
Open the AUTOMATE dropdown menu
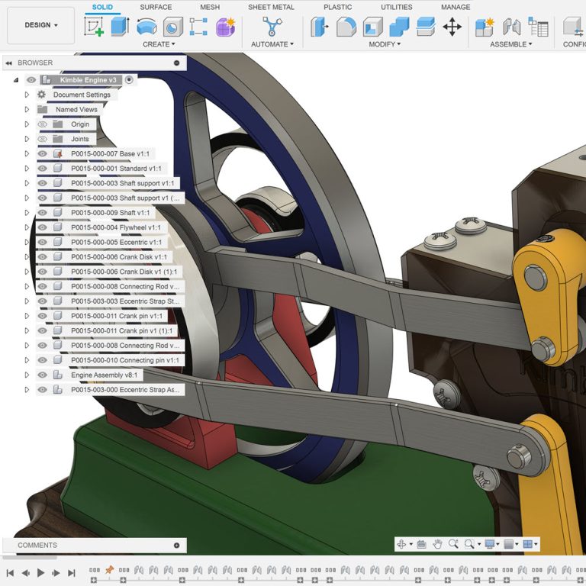point(272,44)
